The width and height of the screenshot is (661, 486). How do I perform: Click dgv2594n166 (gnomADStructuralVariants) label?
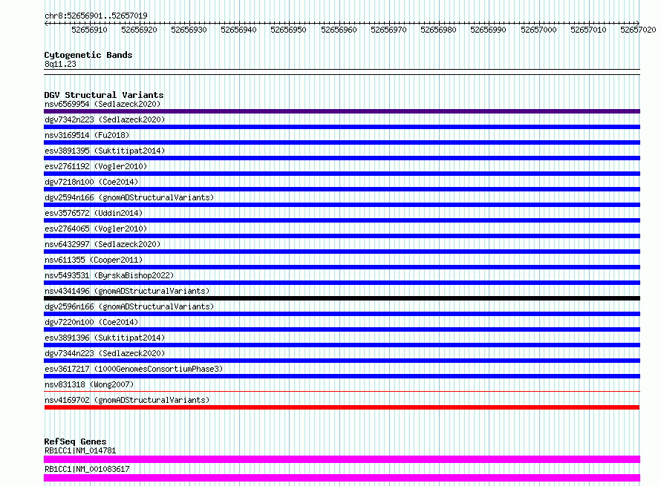(x=129, y=197)
